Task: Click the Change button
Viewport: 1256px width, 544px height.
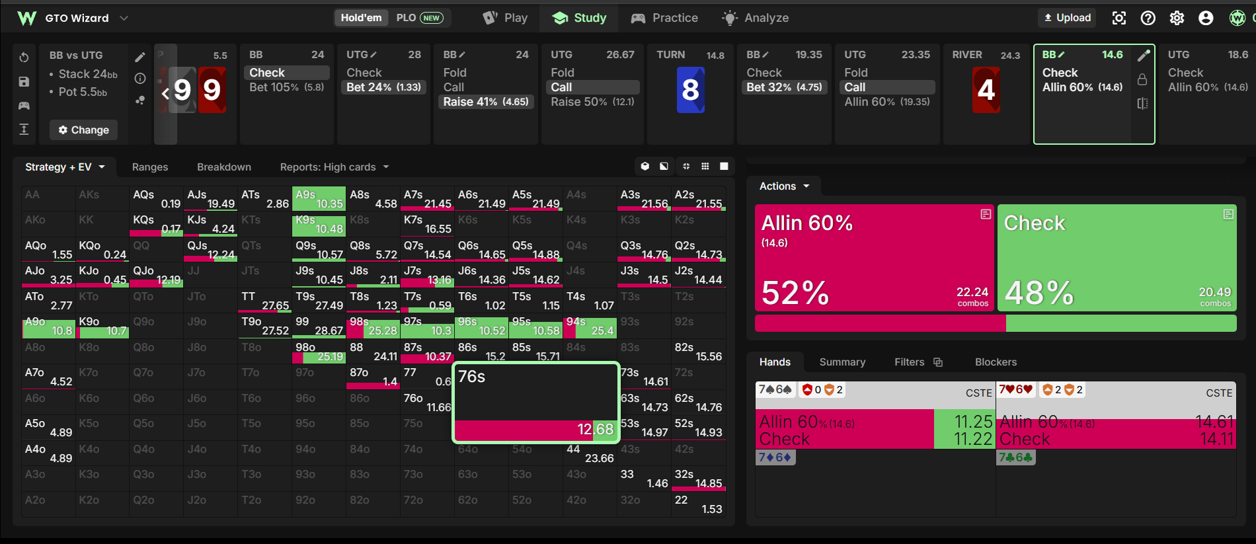Action: tap(84, 130)
